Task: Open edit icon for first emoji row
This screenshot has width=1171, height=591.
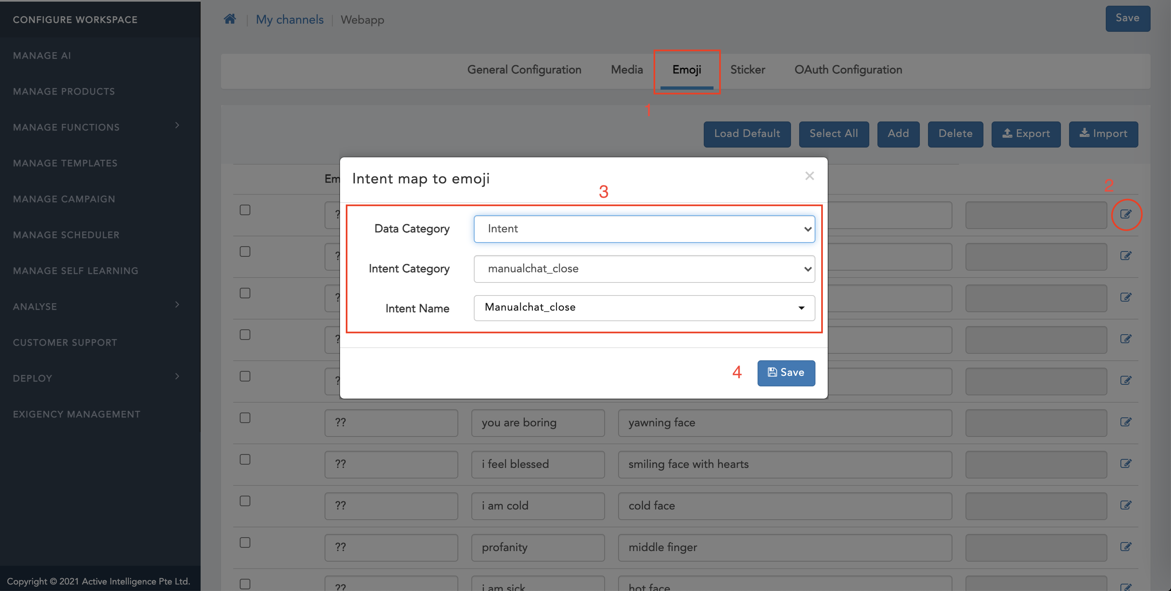Action: pos(1126,214)
